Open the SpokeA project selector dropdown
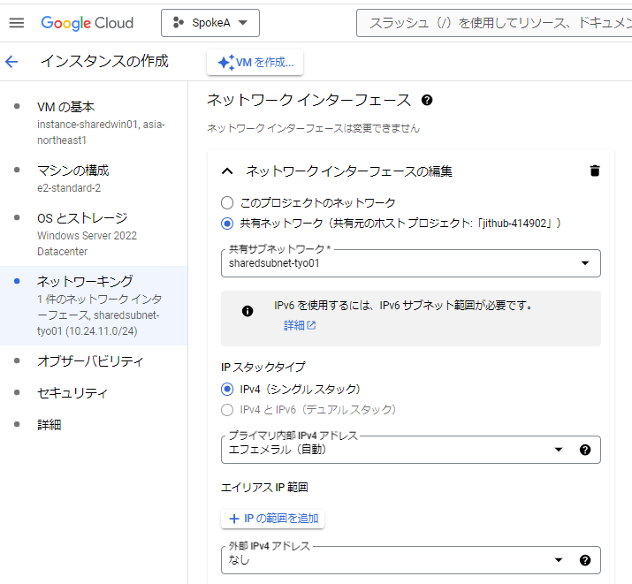Viewport: 632px width, 584px height. pos(210,23)
